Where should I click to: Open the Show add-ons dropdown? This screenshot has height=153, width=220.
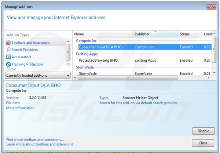tap(38, 76)
